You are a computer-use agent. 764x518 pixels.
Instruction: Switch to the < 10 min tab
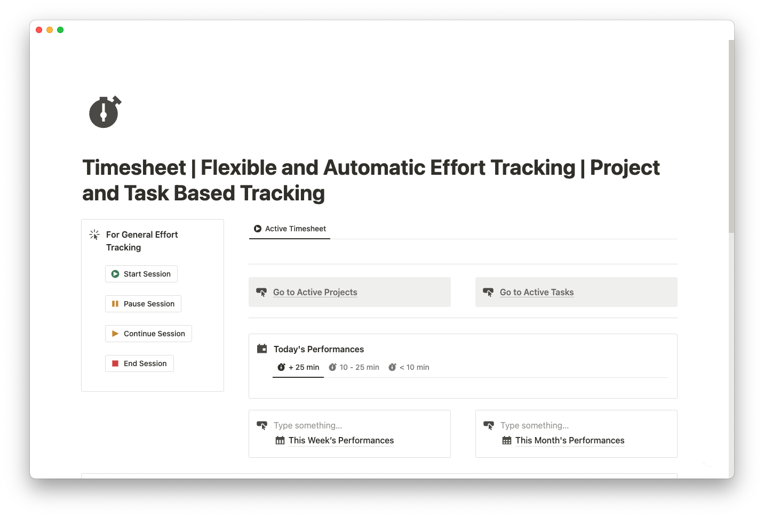413,367
